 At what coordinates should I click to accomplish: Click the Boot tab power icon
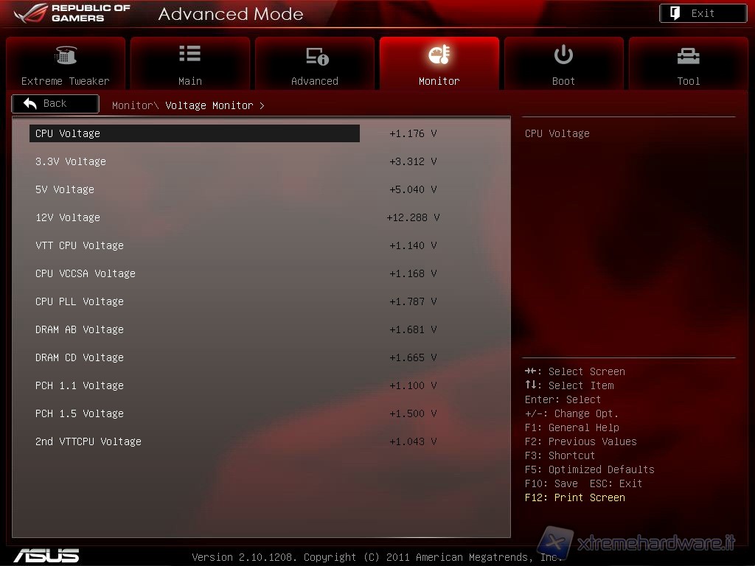click(x=563, y=55)
